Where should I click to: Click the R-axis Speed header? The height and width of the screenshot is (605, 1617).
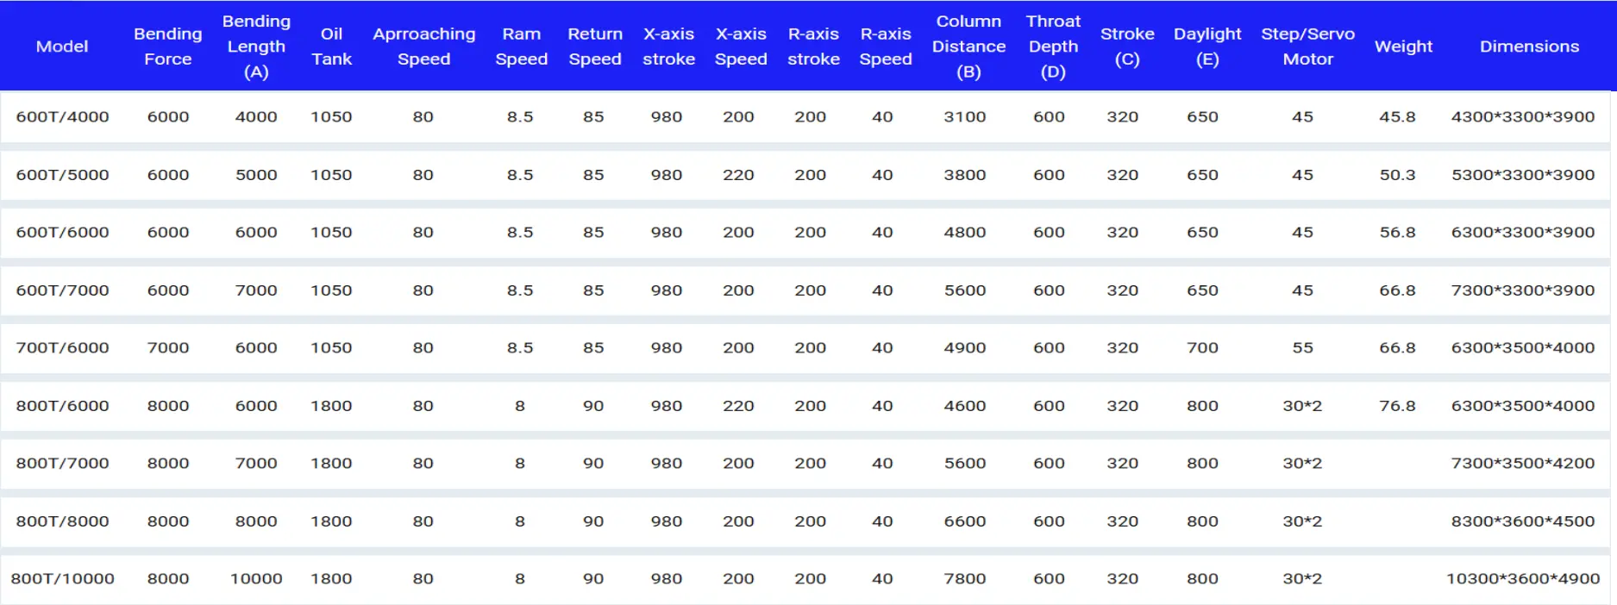click(886, 47)
